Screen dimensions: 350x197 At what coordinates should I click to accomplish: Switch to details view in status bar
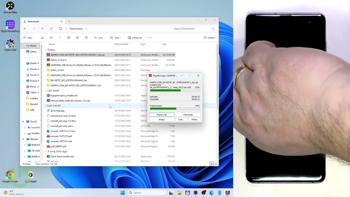pos(211,164)
